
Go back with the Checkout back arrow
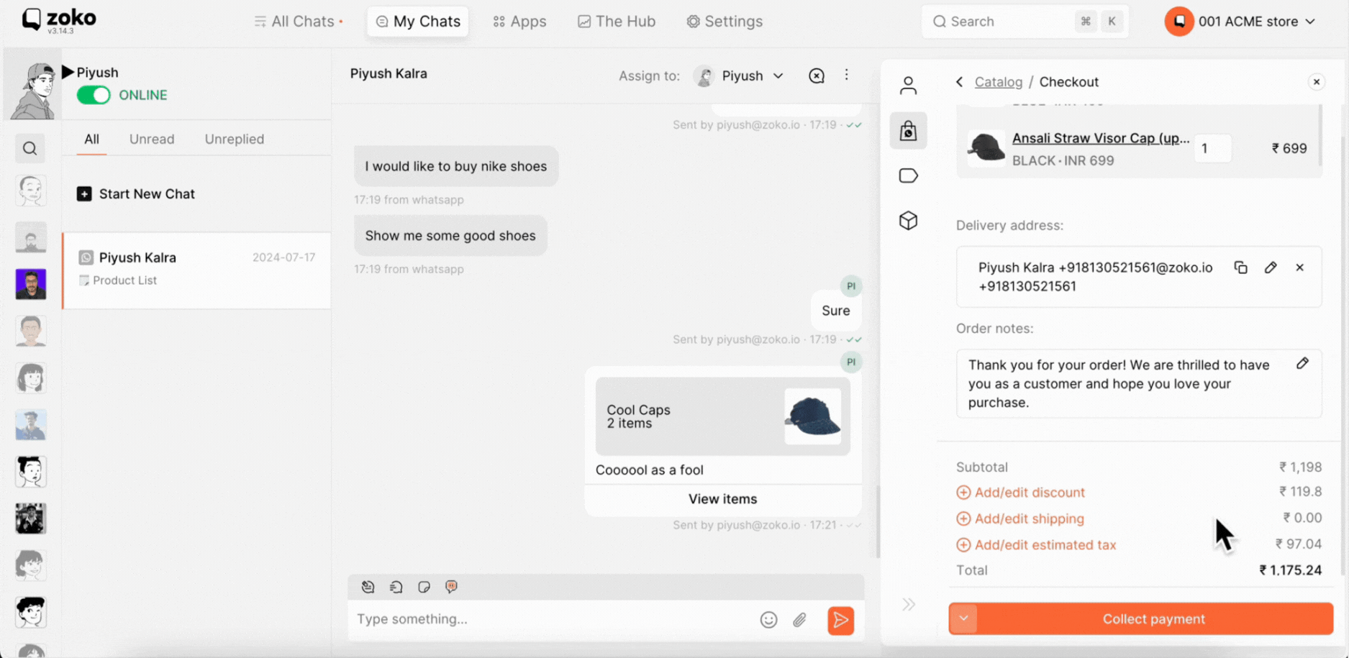(959, 82)
